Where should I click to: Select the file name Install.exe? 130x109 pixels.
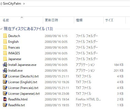pos(15,71)
